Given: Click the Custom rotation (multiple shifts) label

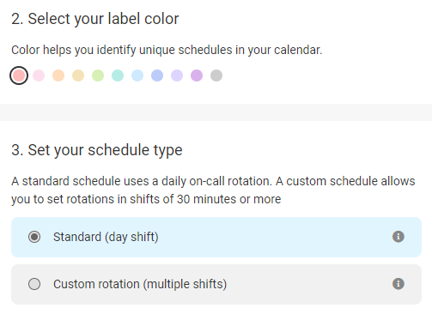Looking at the screenshot, I should (140, 284).
